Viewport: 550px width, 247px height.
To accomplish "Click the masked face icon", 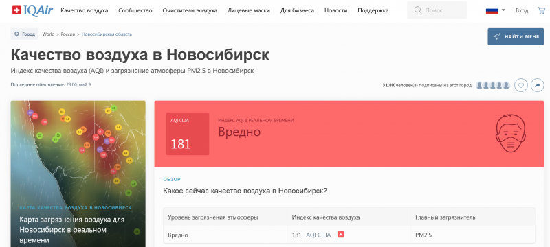I will click(x=510, y=134).
